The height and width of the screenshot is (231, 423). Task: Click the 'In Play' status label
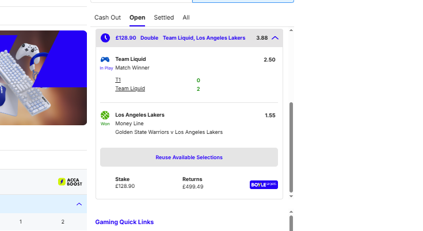[106, 68]
